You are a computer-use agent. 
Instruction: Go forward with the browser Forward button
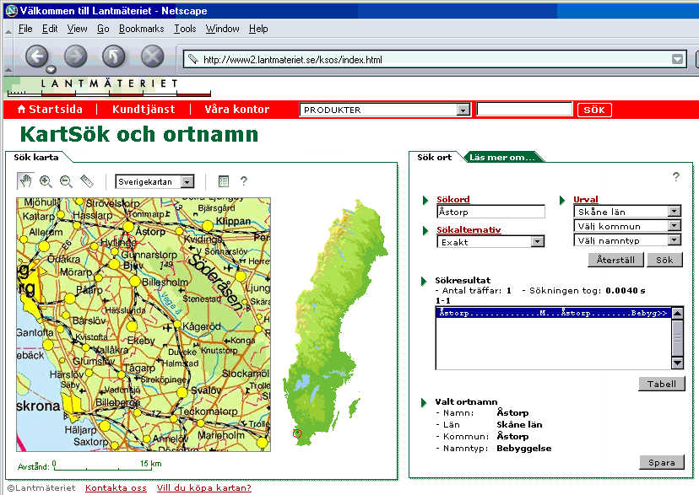click(75, 56)
